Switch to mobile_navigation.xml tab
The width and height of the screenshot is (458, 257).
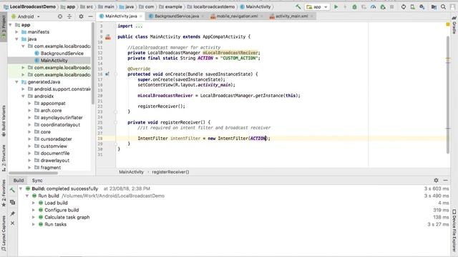[x=237, y=16]
